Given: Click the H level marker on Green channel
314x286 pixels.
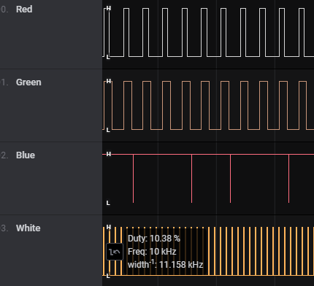Looking at the screenshot, I should [x=109, y=81].
